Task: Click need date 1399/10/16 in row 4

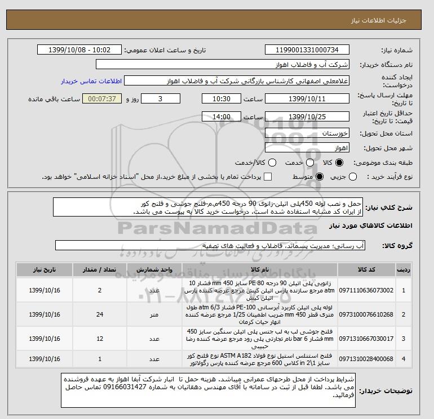Action: pos(45,359)
